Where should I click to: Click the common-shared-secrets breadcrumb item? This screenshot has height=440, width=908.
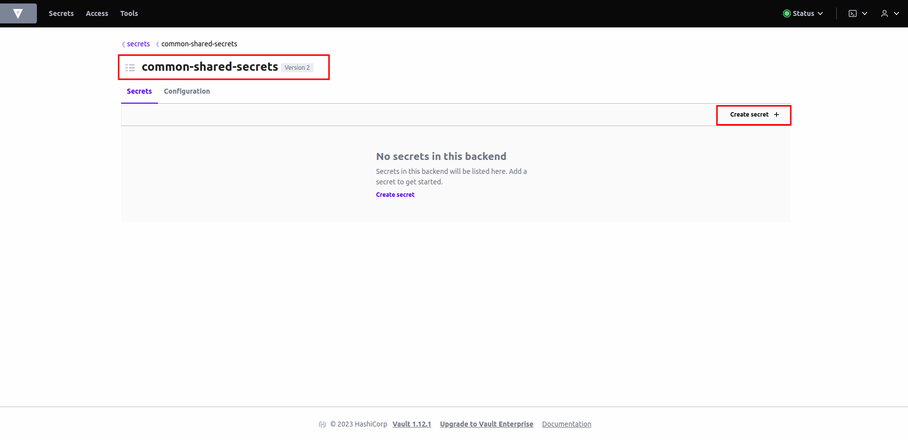199,44
